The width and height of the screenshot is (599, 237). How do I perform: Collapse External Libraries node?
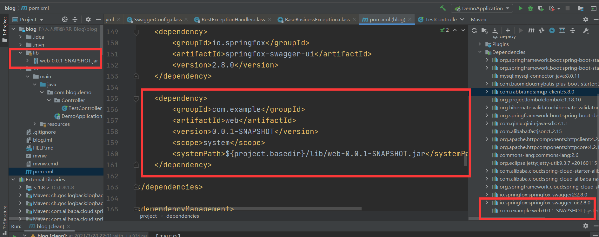13,179
